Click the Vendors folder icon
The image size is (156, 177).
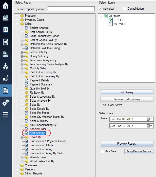22,169
